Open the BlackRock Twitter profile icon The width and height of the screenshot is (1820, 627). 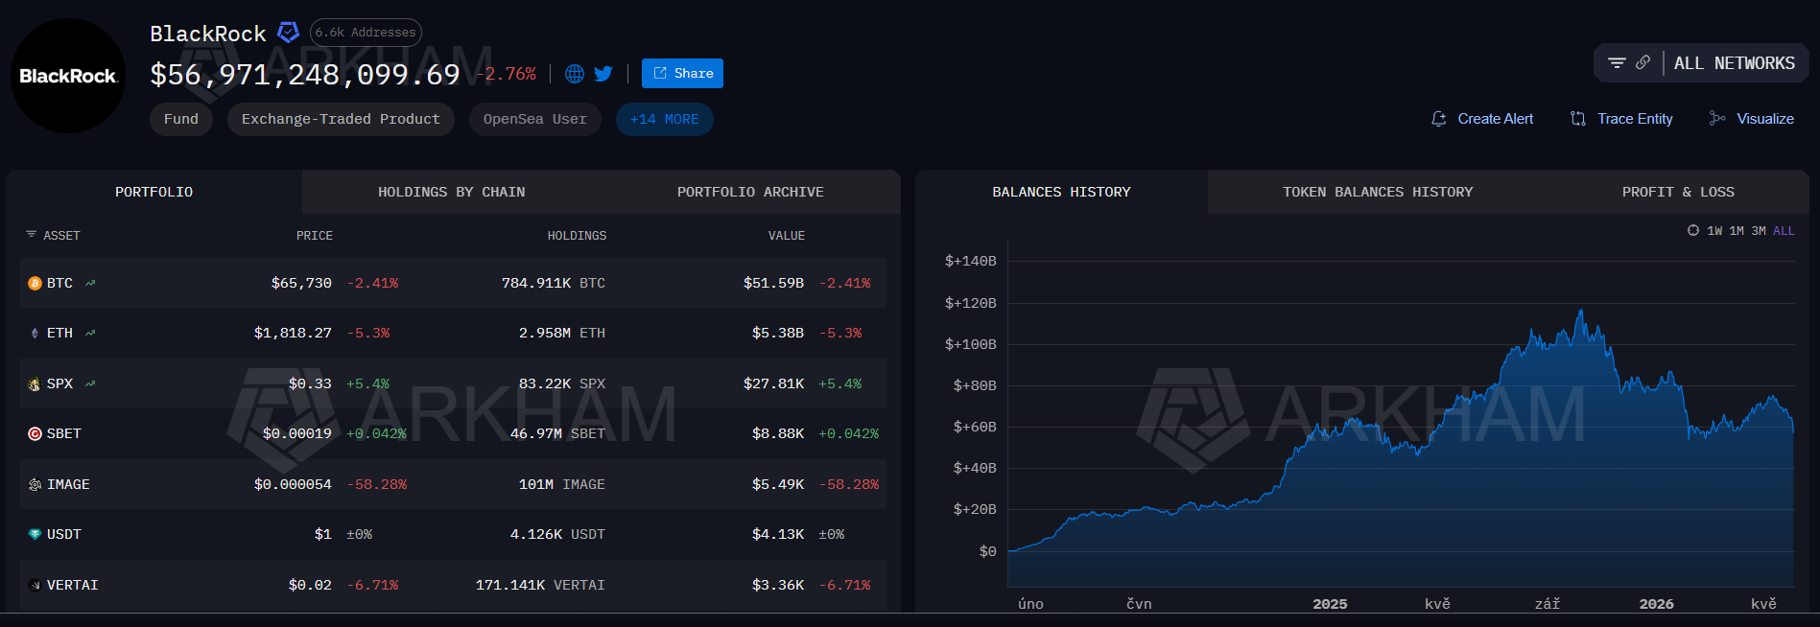(x=603, y=74)
